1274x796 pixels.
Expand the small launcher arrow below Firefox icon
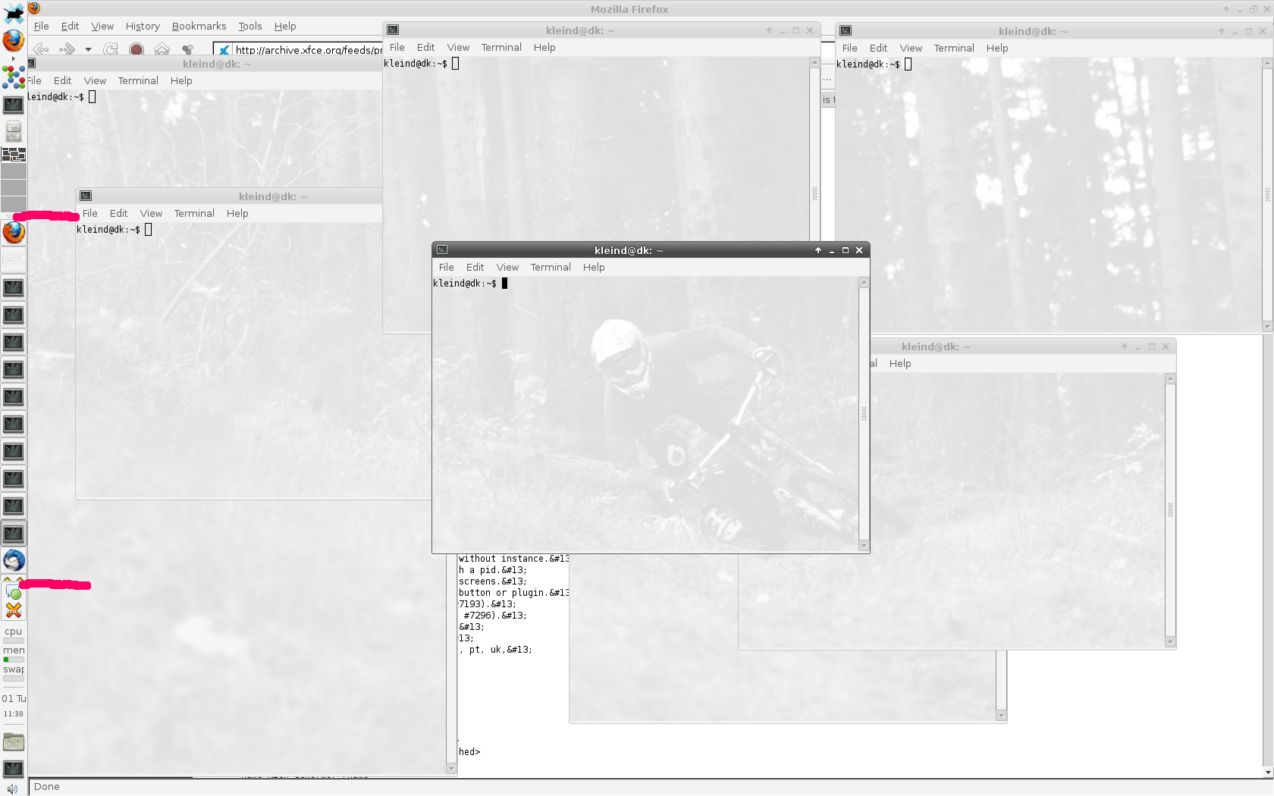pyautogui.click(x=13, y=58)
